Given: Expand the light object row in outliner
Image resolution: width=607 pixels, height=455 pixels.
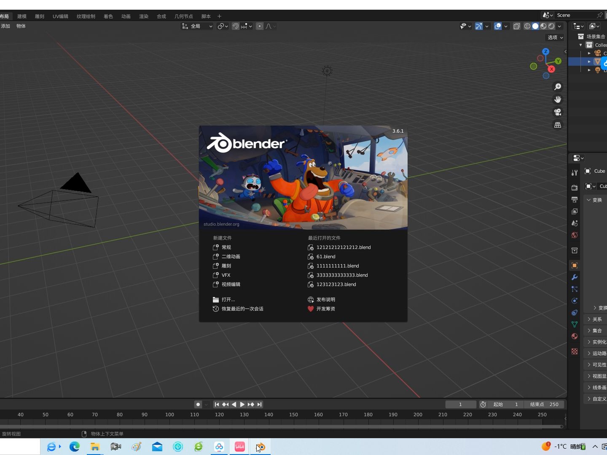Looking at the screenshot, I should tap(589, 70).
